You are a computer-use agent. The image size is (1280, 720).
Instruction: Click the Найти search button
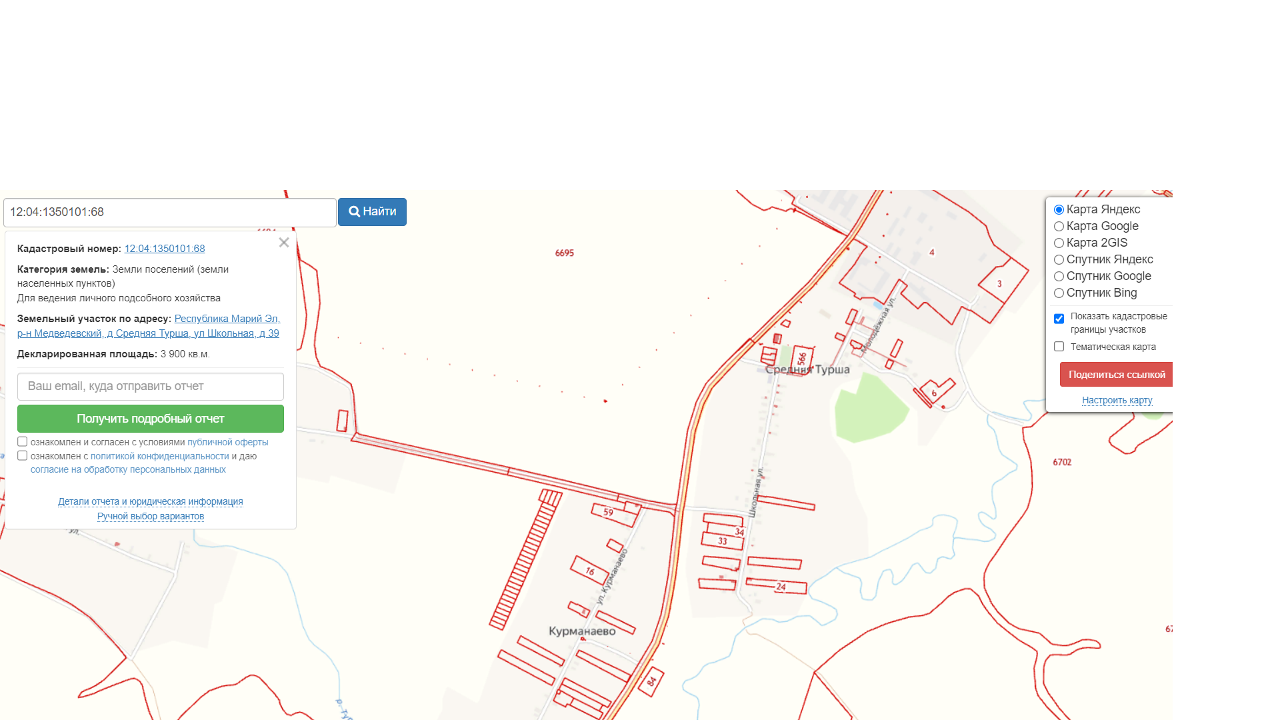(372, 212)
